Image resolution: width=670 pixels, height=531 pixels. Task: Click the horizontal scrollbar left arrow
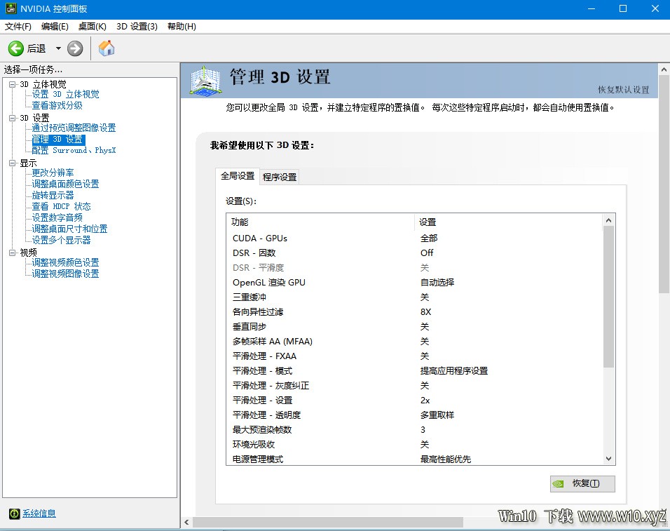(186, 522)
